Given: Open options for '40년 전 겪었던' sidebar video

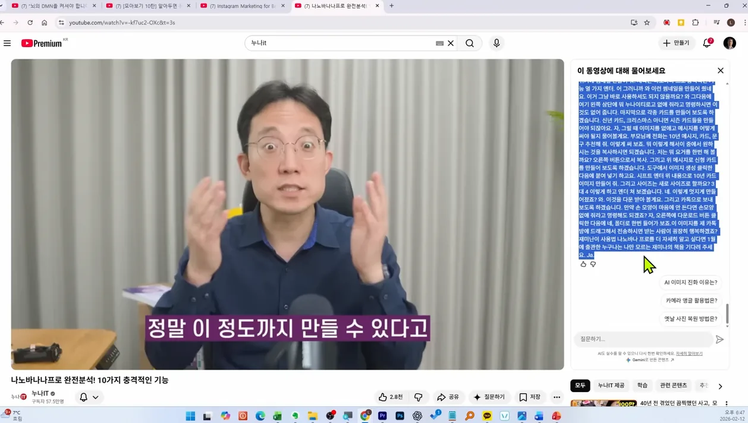Looking at the screenshot, I should point(726,403).
